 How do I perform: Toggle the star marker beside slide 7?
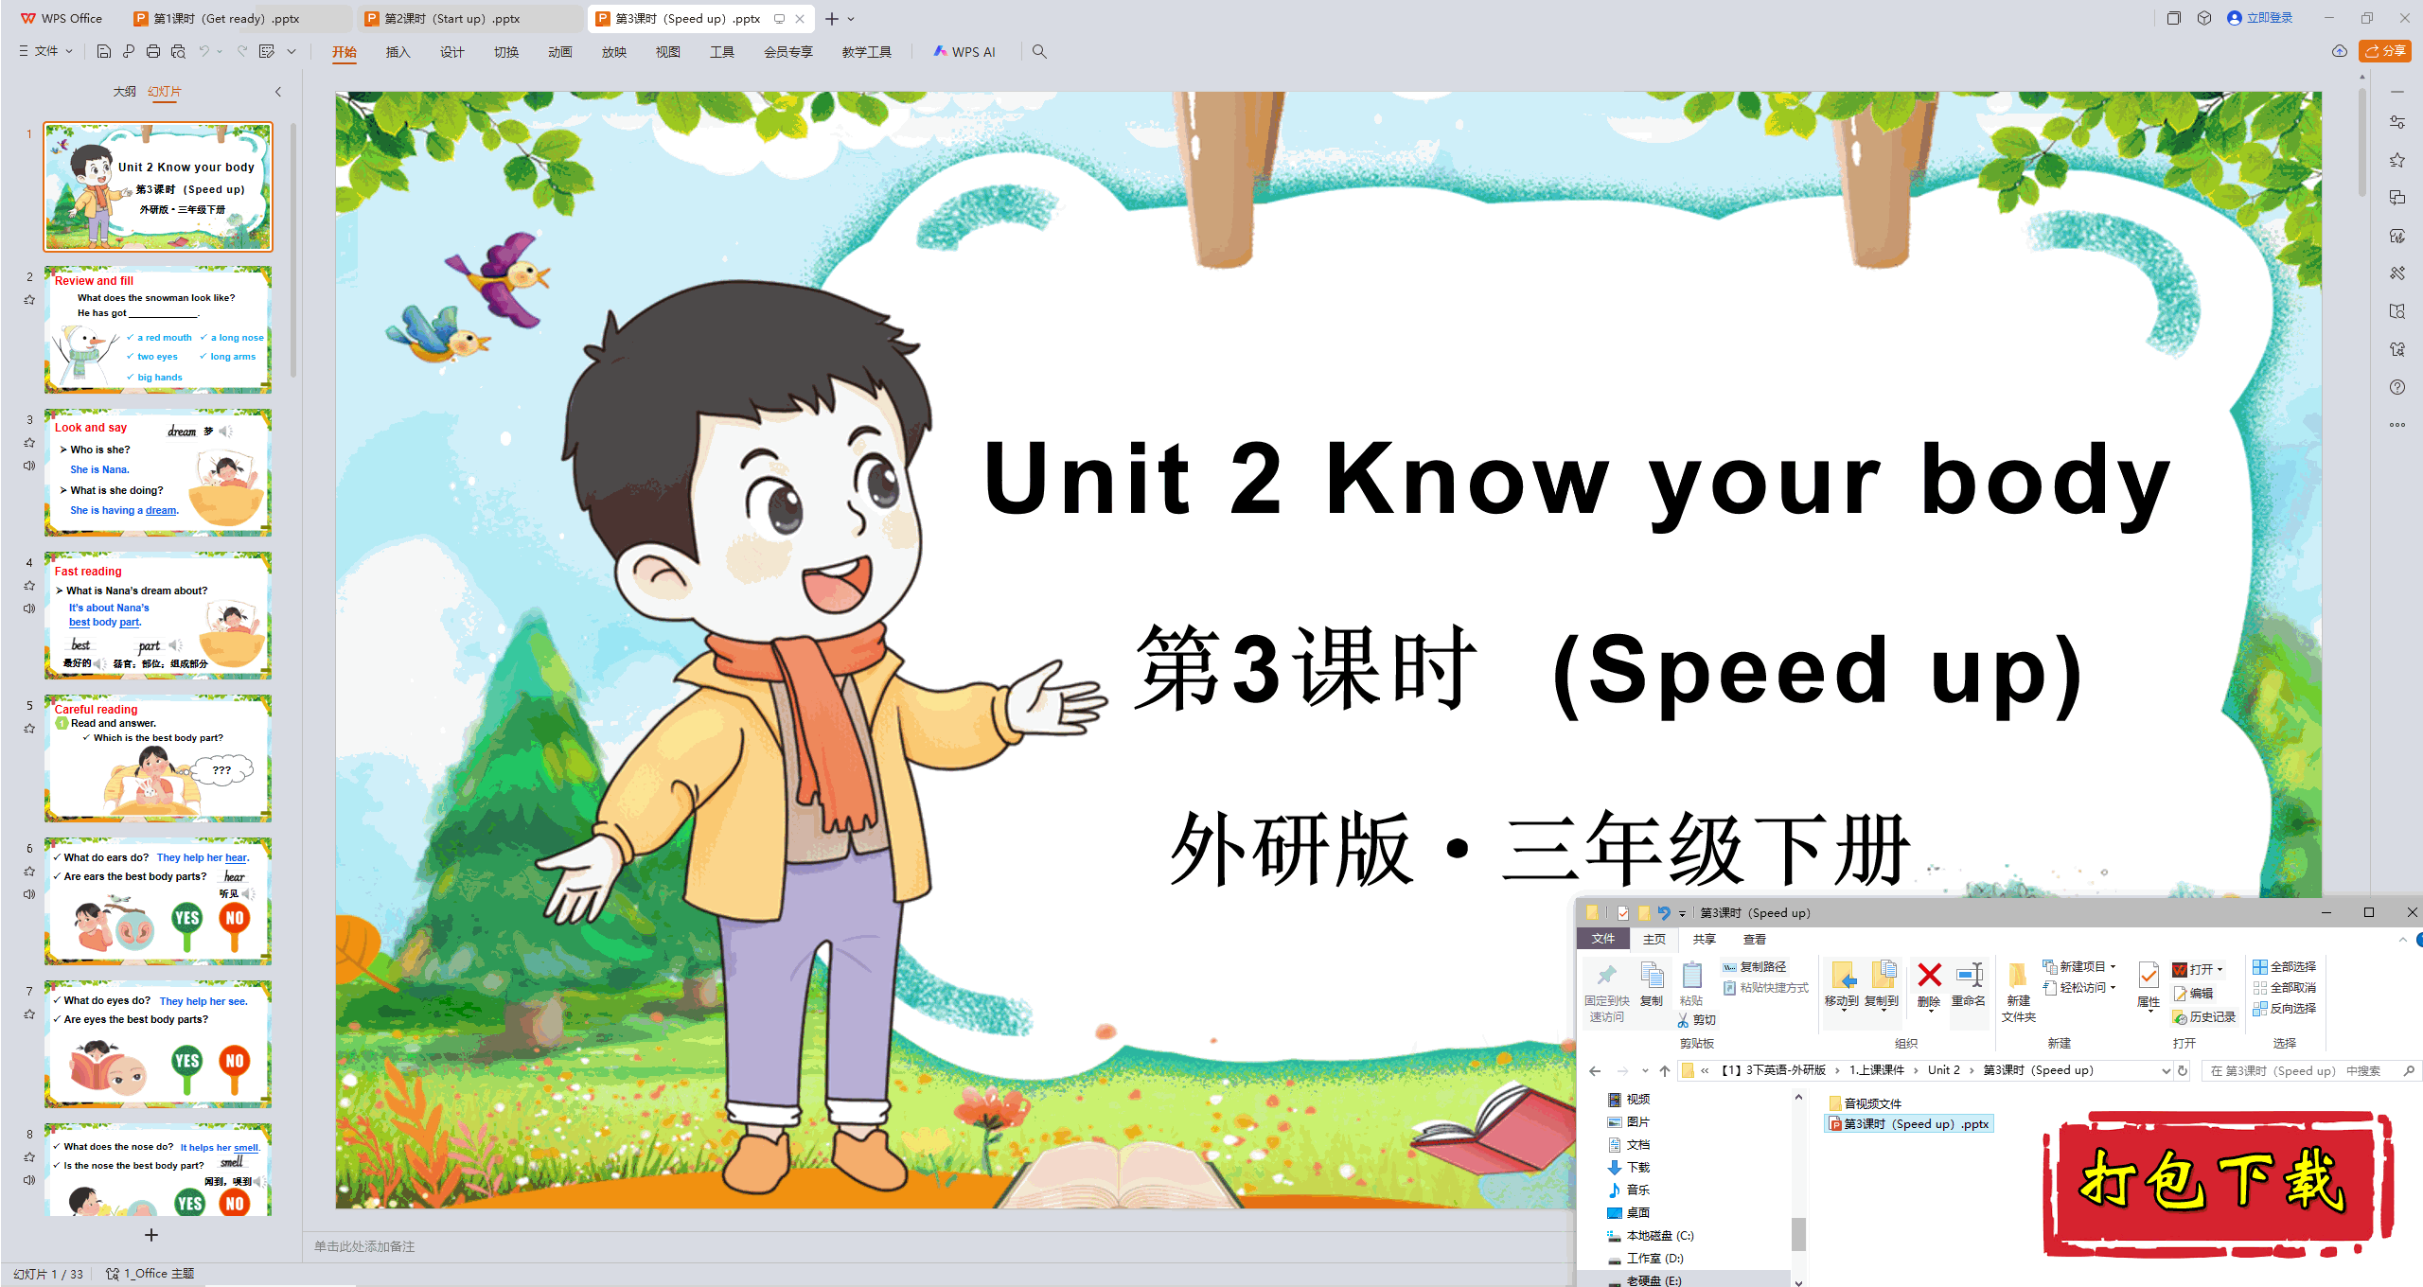[29, 1014]
